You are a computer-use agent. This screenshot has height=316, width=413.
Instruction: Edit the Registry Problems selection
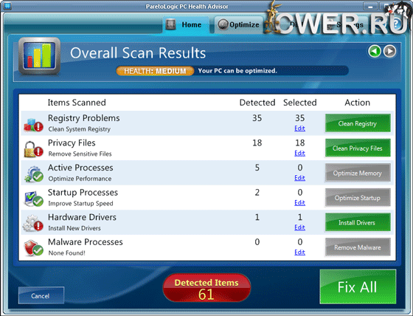coord(299,128)
